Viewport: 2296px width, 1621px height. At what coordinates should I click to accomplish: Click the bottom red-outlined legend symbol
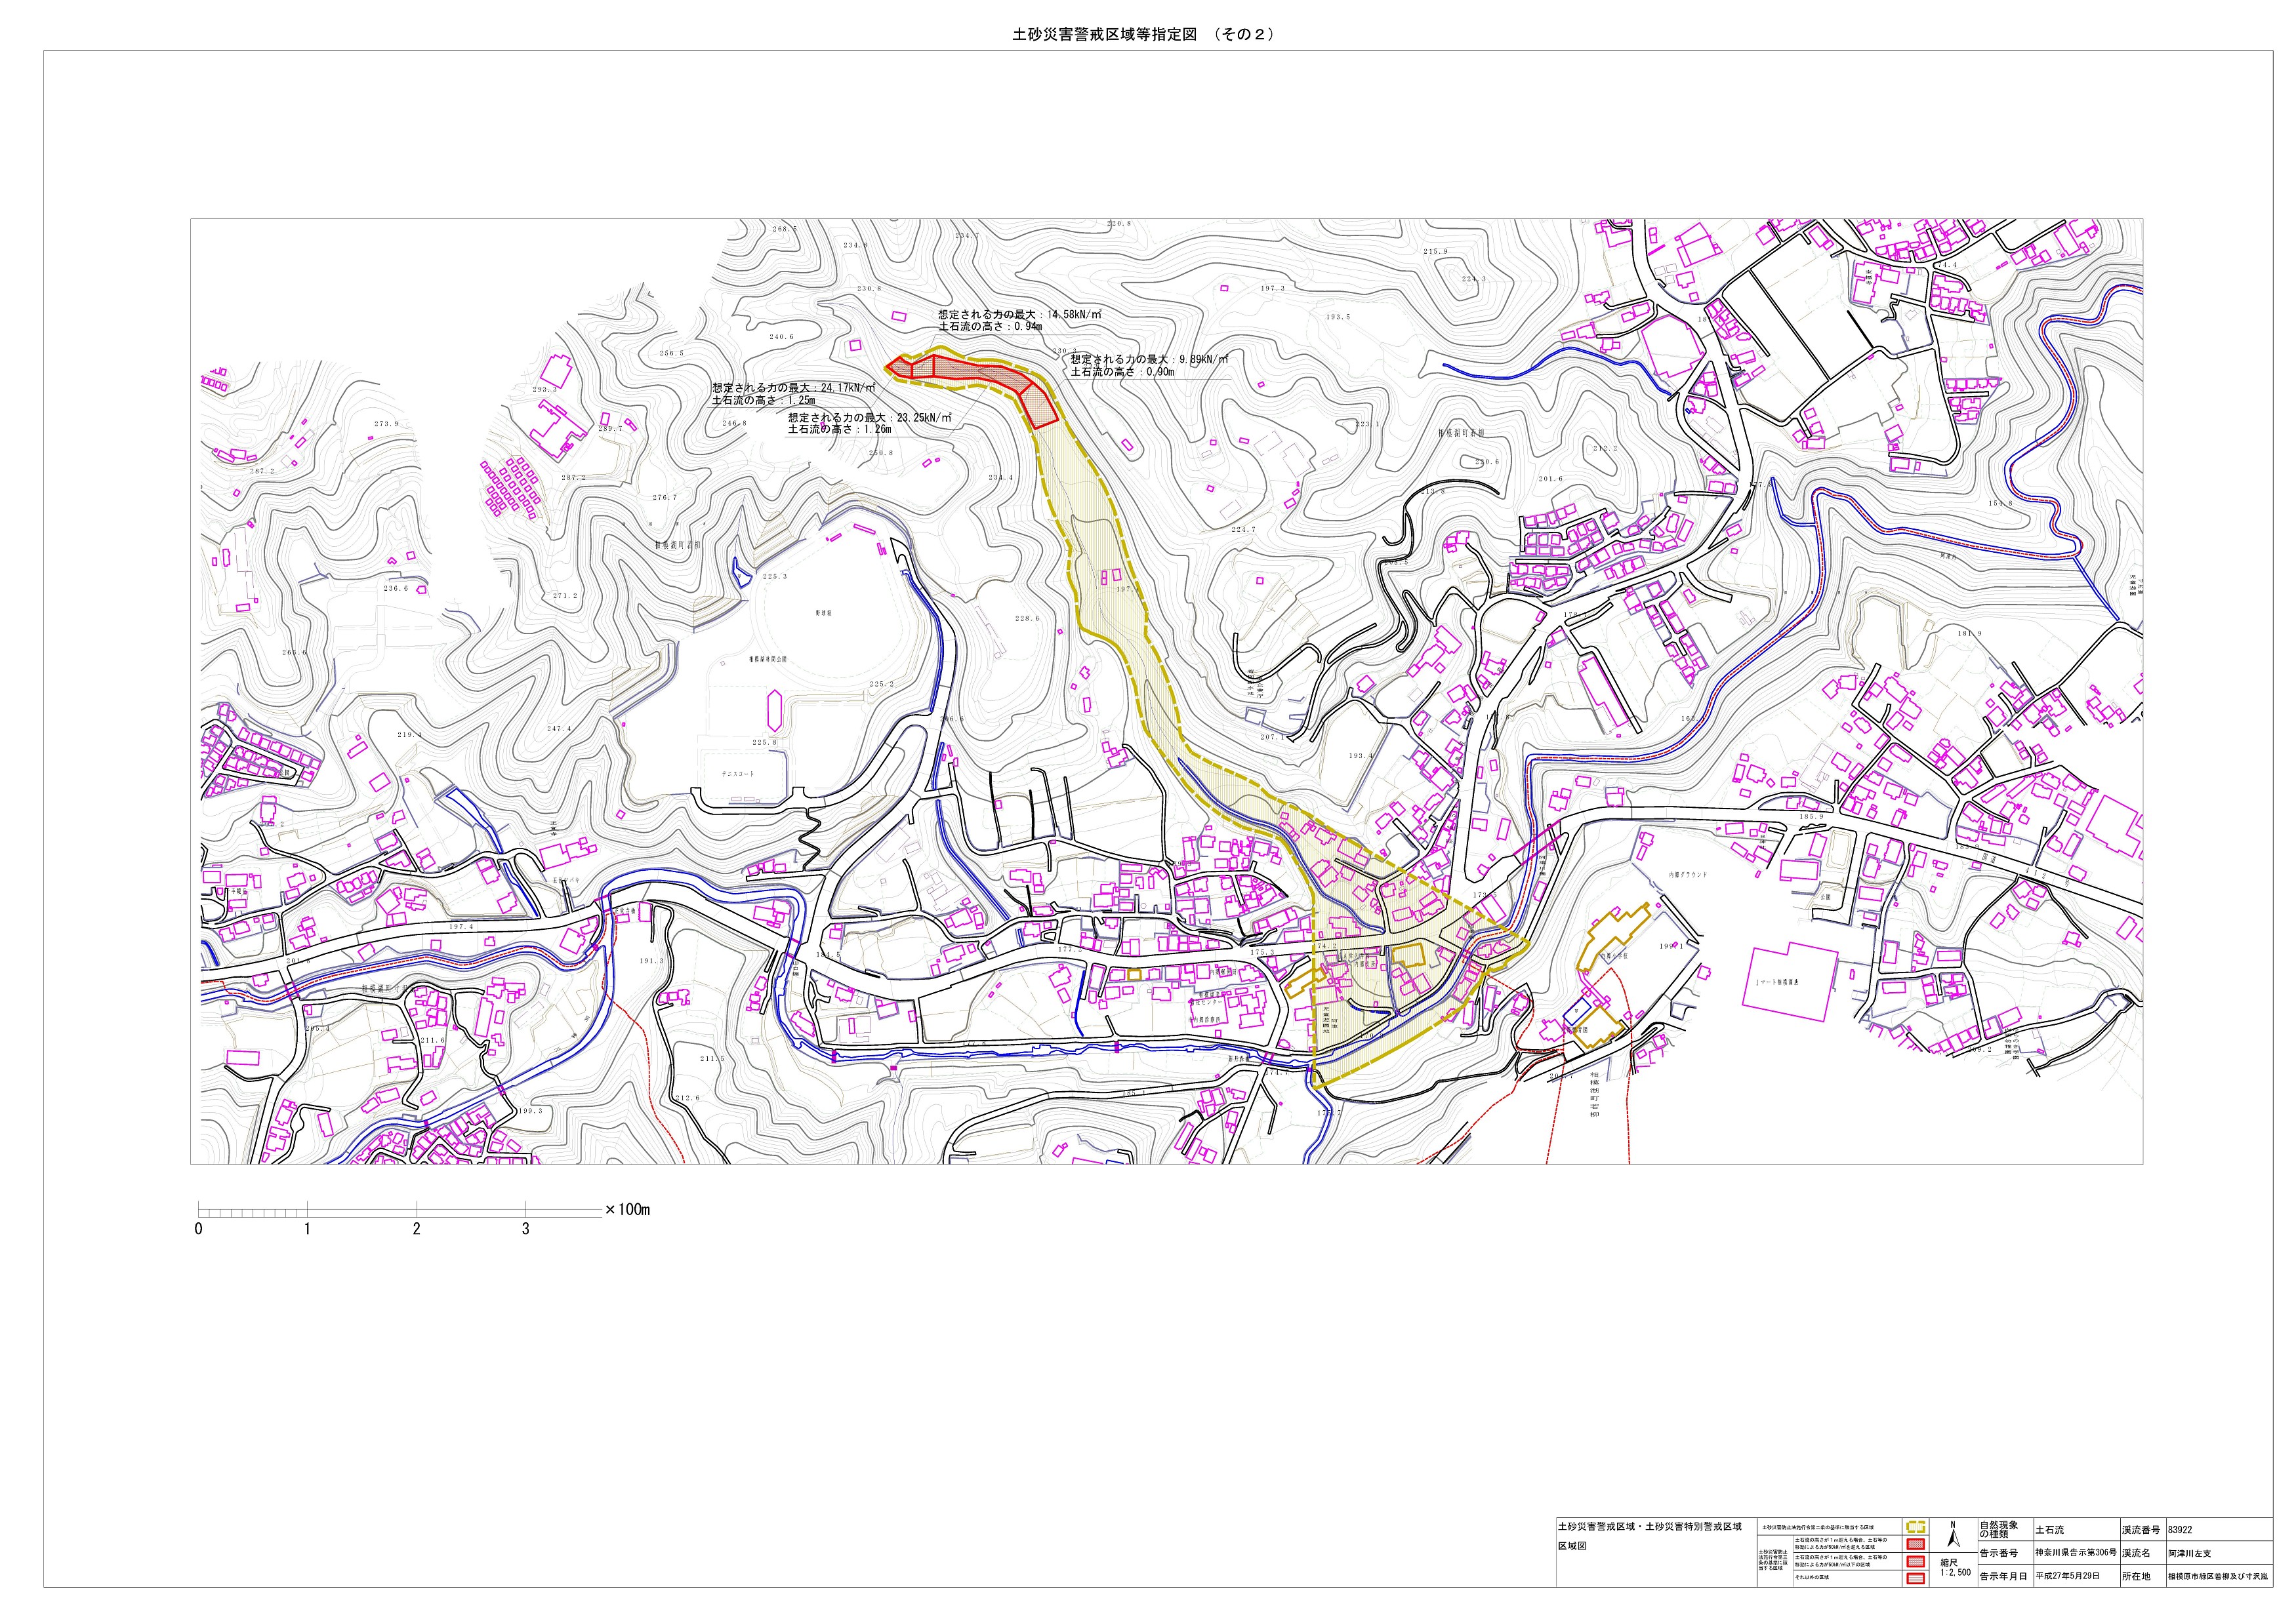click(1916, 1578)
